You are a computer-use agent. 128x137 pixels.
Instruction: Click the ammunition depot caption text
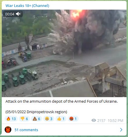(62, 102)
